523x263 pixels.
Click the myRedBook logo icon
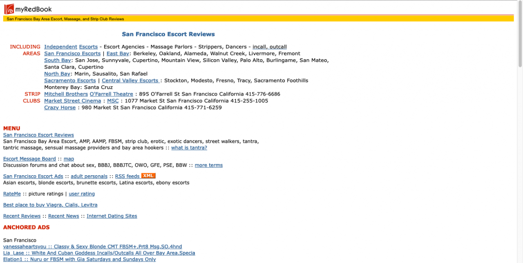(x=9, y=9)
